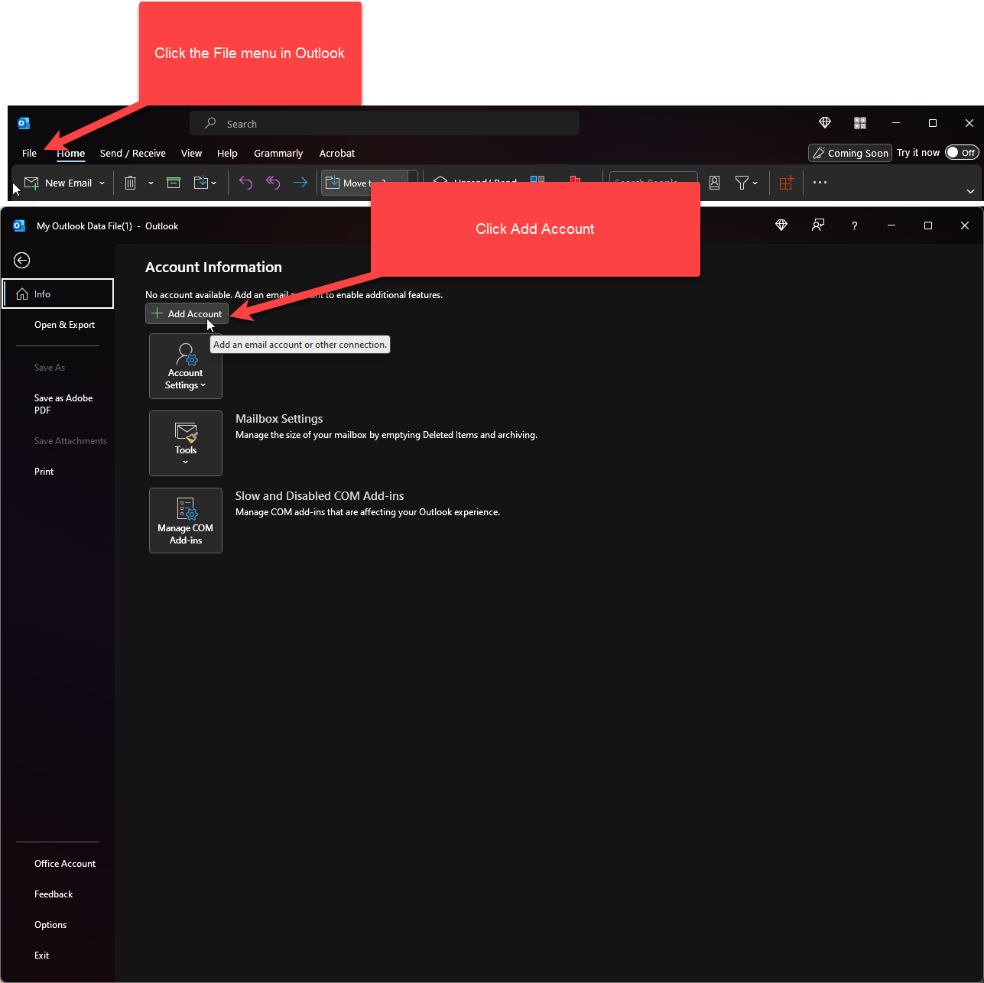Select Info in the left sidebar

[x=58, y=294]
